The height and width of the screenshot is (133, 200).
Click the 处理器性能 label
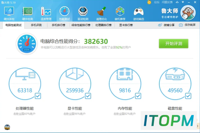[25, 108]
